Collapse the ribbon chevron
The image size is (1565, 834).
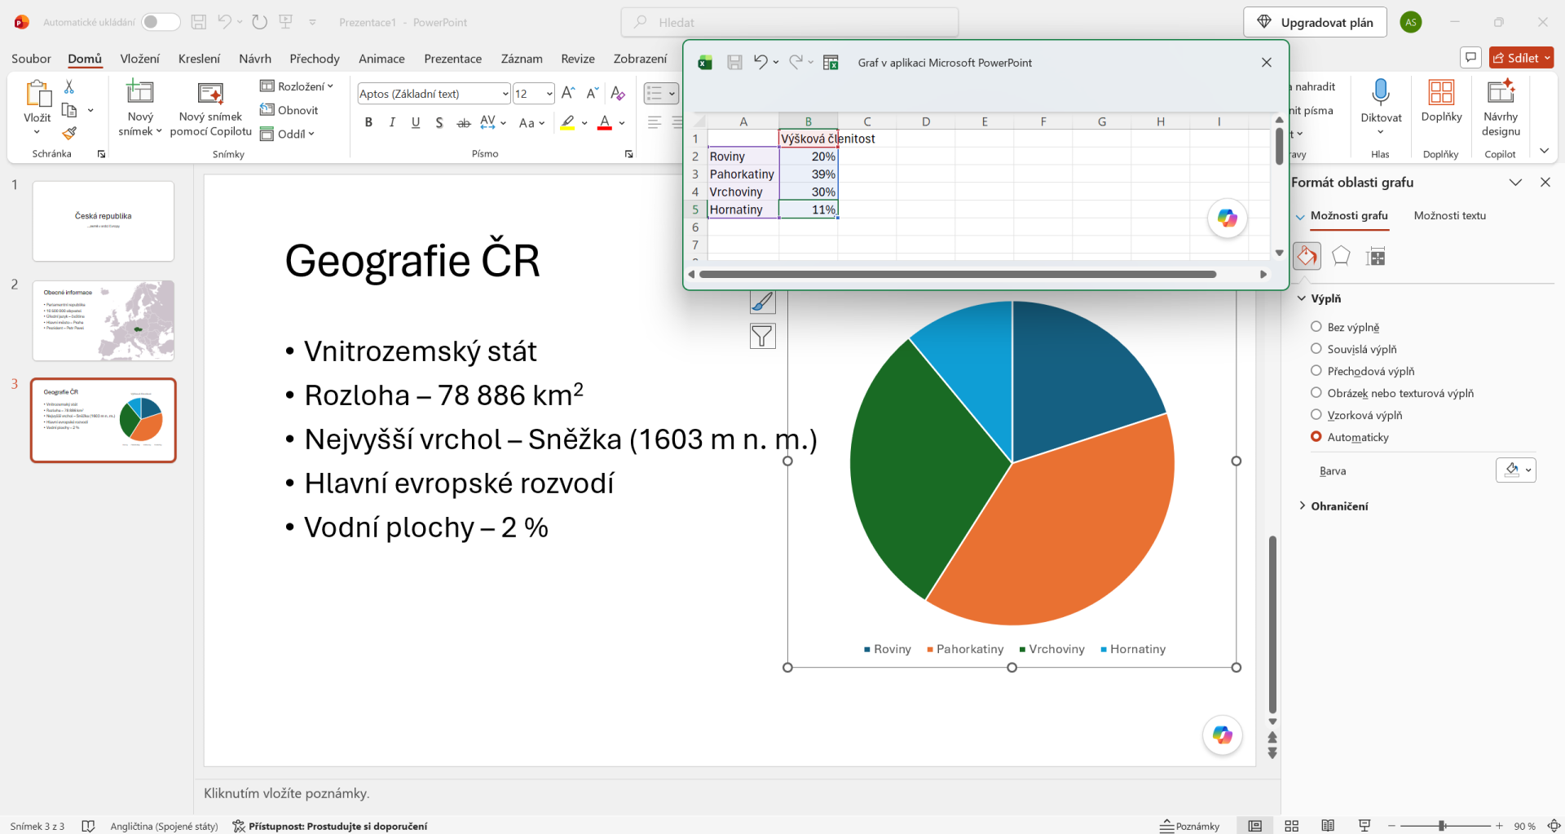[x=1544, y=151]
